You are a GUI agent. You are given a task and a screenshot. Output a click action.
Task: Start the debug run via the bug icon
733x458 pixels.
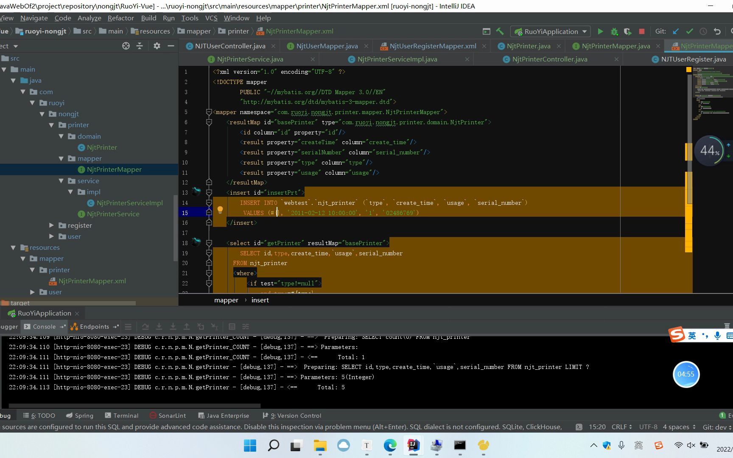[614, 31]
